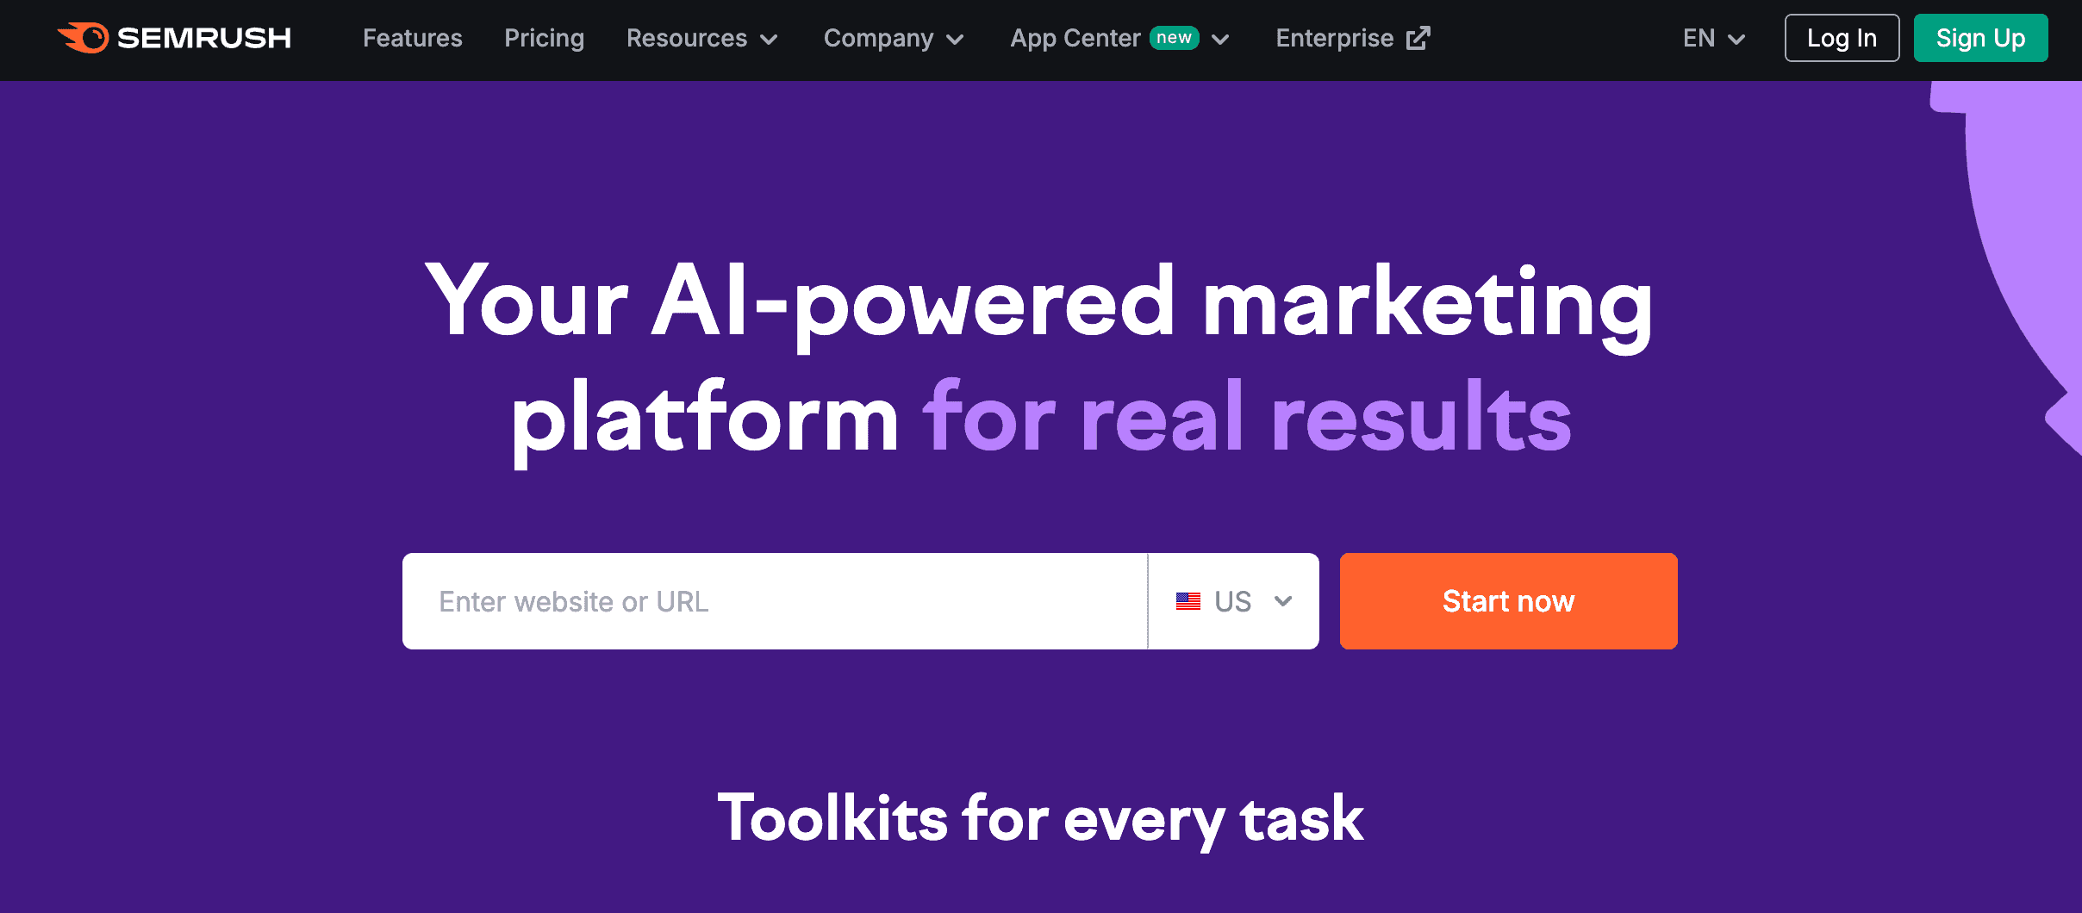Open the Enterprise page link

click(x=1334, y=38)
